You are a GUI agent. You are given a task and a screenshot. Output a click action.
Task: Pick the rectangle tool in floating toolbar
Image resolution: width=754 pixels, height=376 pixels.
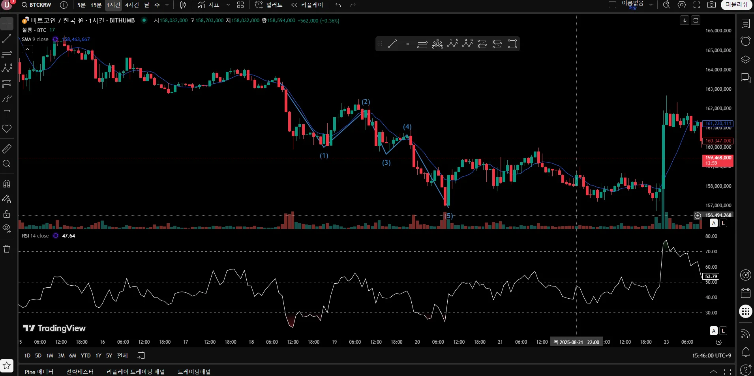[x=512, y=44]
